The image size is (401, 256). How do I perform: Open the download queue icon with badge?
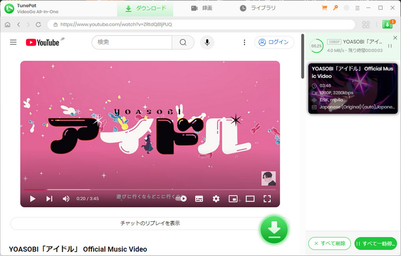pos(387,24)
